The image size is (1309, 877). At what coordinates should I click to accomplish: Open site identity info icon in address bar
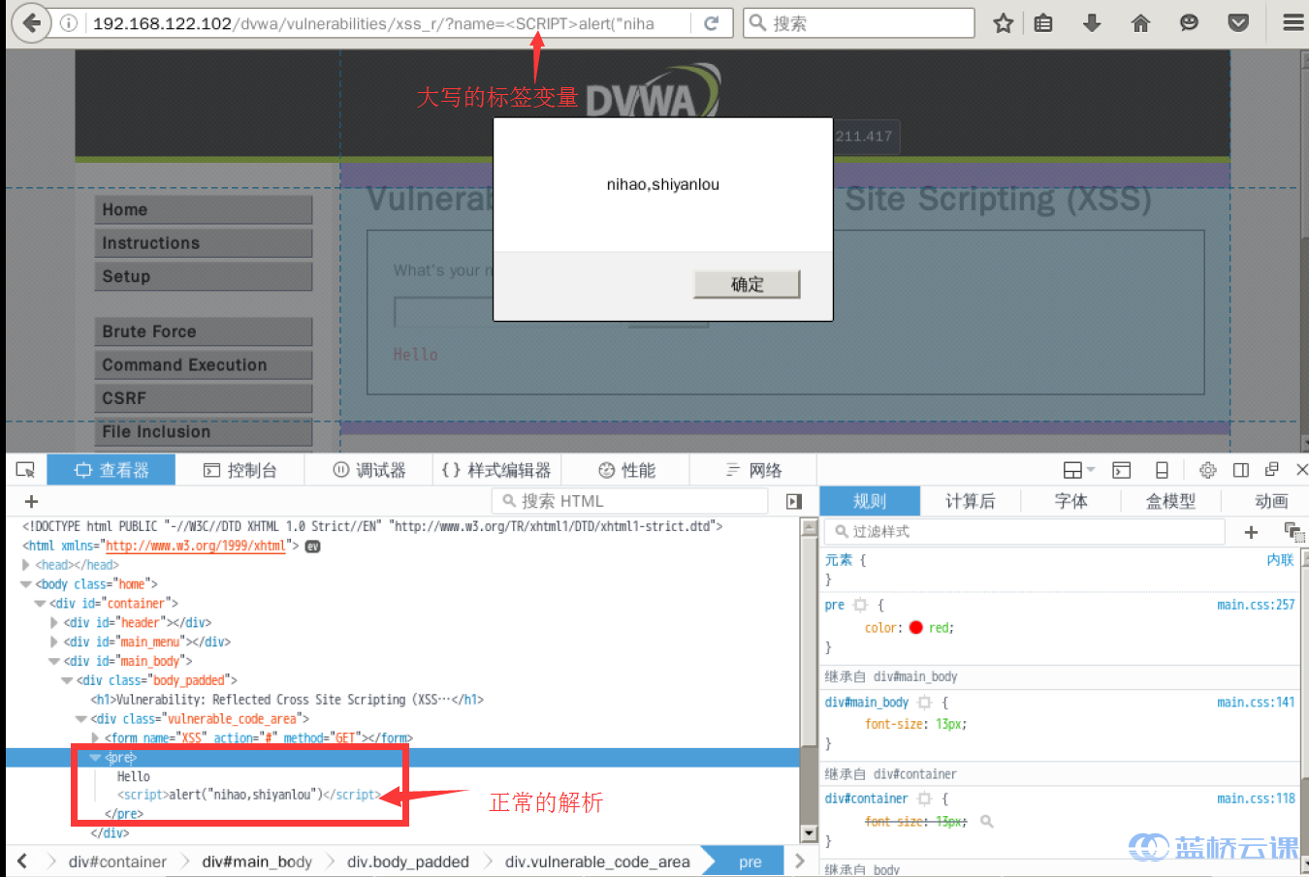point(69,23)
